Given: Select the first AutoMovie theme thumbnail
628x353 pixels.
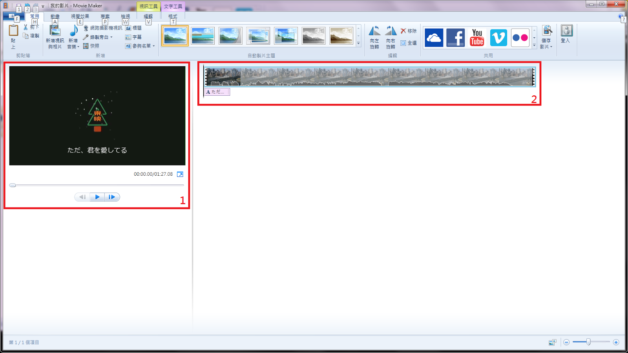Looking at the screenshot, I should point(175,36).
